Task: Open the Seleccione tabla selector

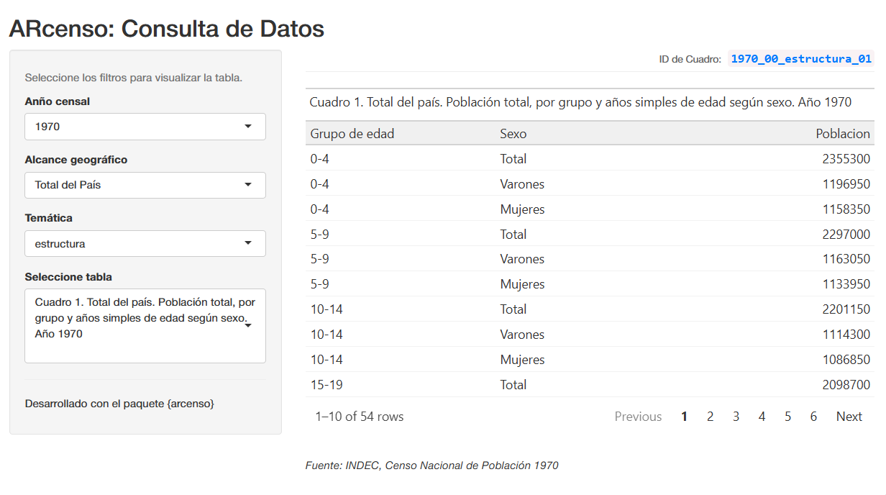Action: [x=144, y=325]
